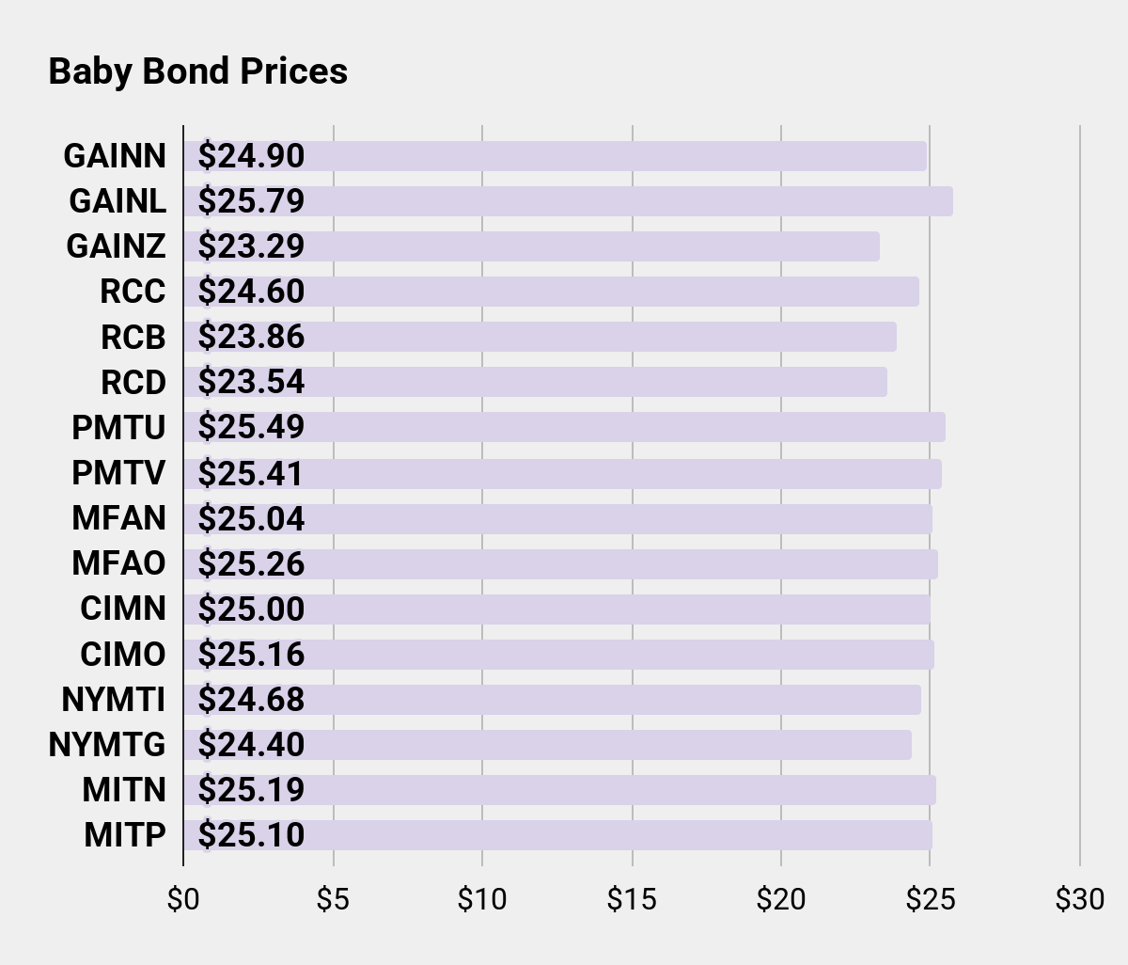Click the $25.41 value on the PMTV bar

tap(251, 473)
